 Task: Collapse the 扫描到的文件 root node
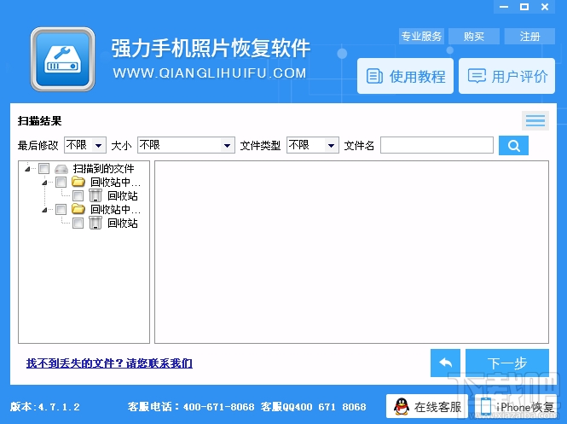27,169
